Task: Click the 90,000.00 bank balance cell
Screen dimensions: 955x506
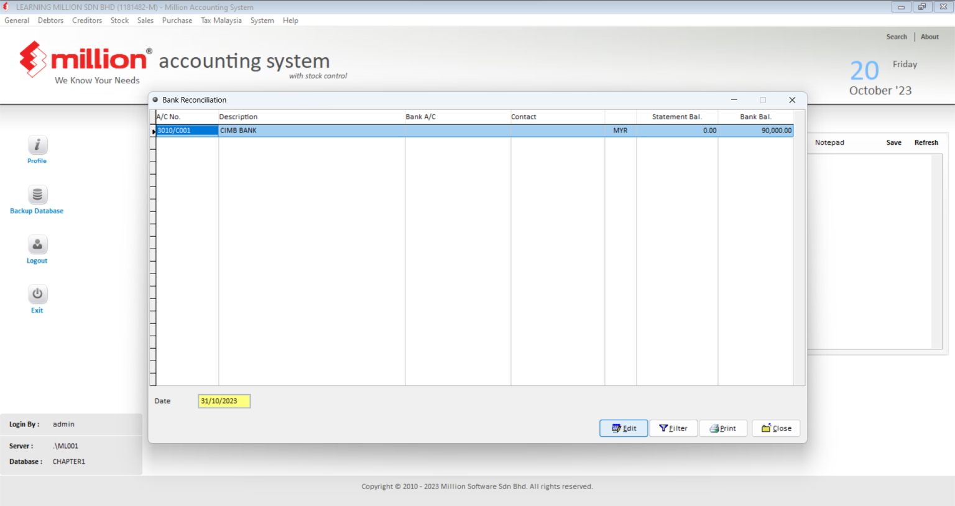Action: click(x=755, y=131)
